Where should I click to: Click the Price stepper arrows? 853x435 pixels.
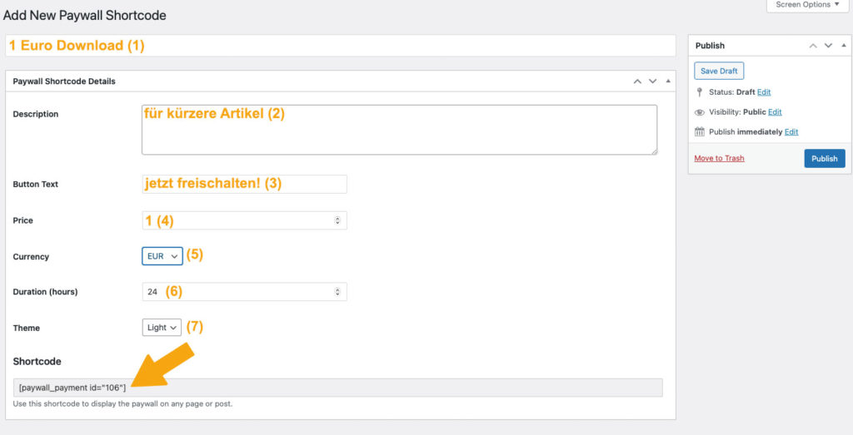tap(337, 220)
